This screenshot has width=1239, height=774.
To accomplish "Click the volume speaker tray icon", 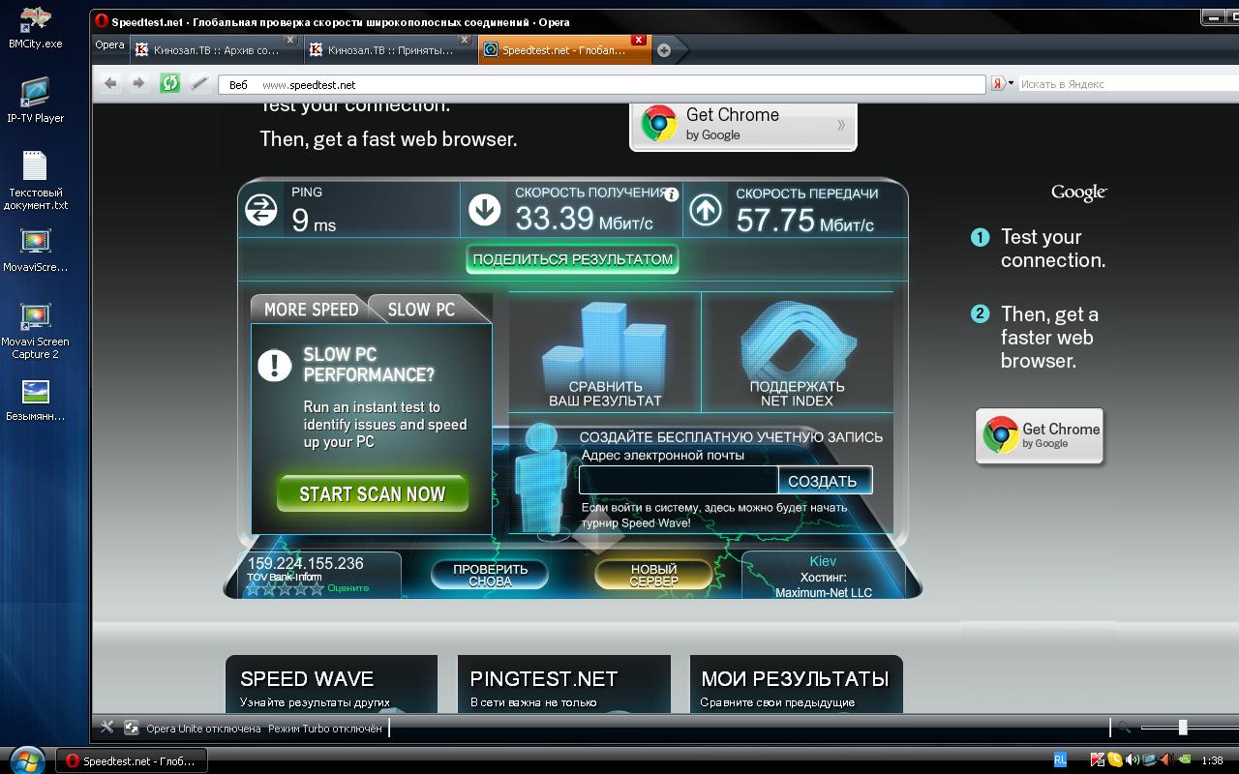I will pyautogui.click(x=1133, y=760).
